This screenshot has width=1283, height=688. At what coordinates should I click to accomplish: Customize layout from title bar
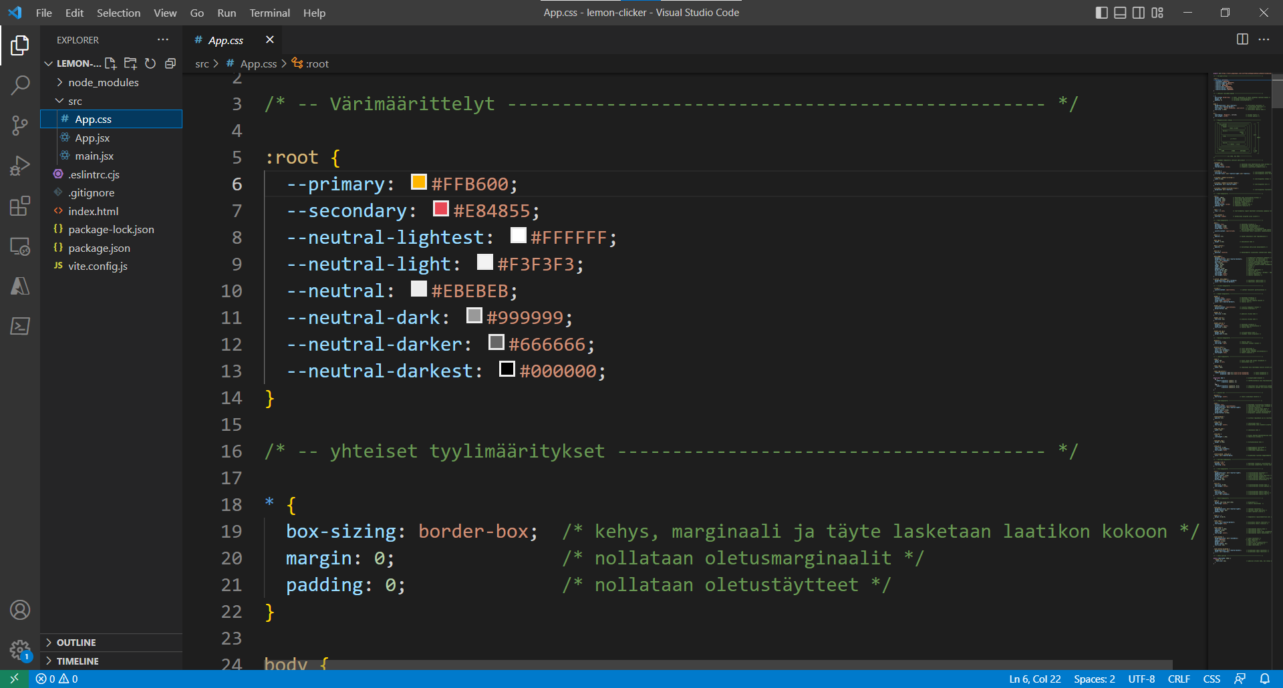coord(1157,13)
